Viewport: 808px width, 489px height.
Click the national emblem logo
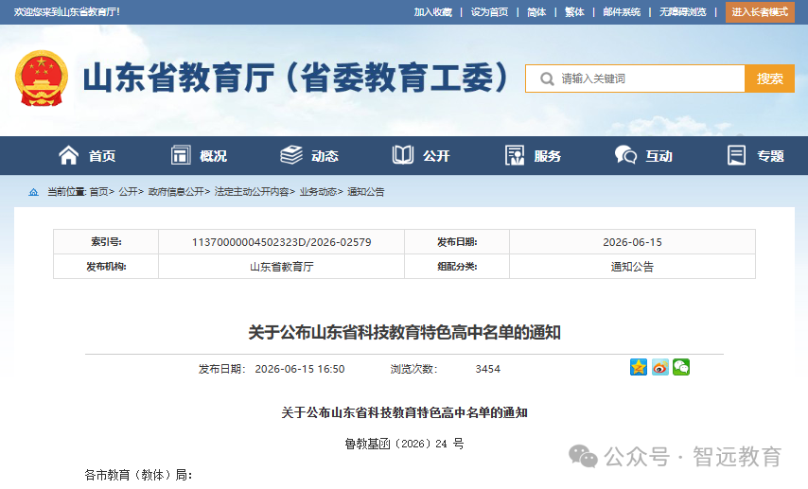pyautogui.click(x=42, y=79)
